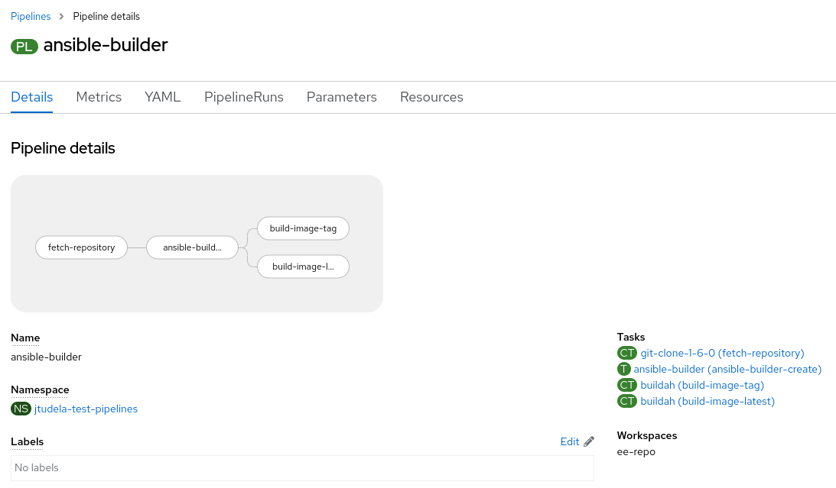The height and width of the screenshot is (488, 836).
Task: Open the jtudela-test-pipelines namespace link
Action: (x=86, y=409)
